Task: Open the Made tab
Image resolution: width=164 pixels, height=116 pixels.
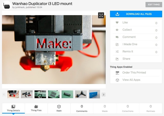Action: [105, 108]
